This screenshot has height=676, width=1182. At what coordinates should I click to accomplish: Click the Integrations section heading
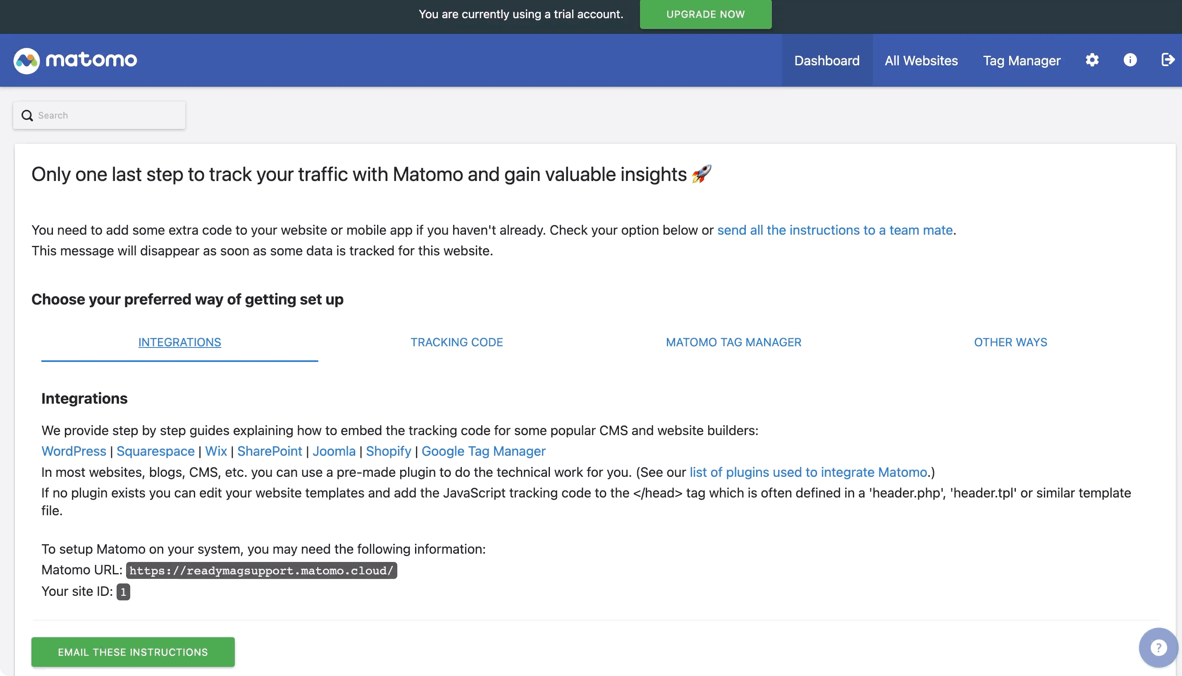84,398
